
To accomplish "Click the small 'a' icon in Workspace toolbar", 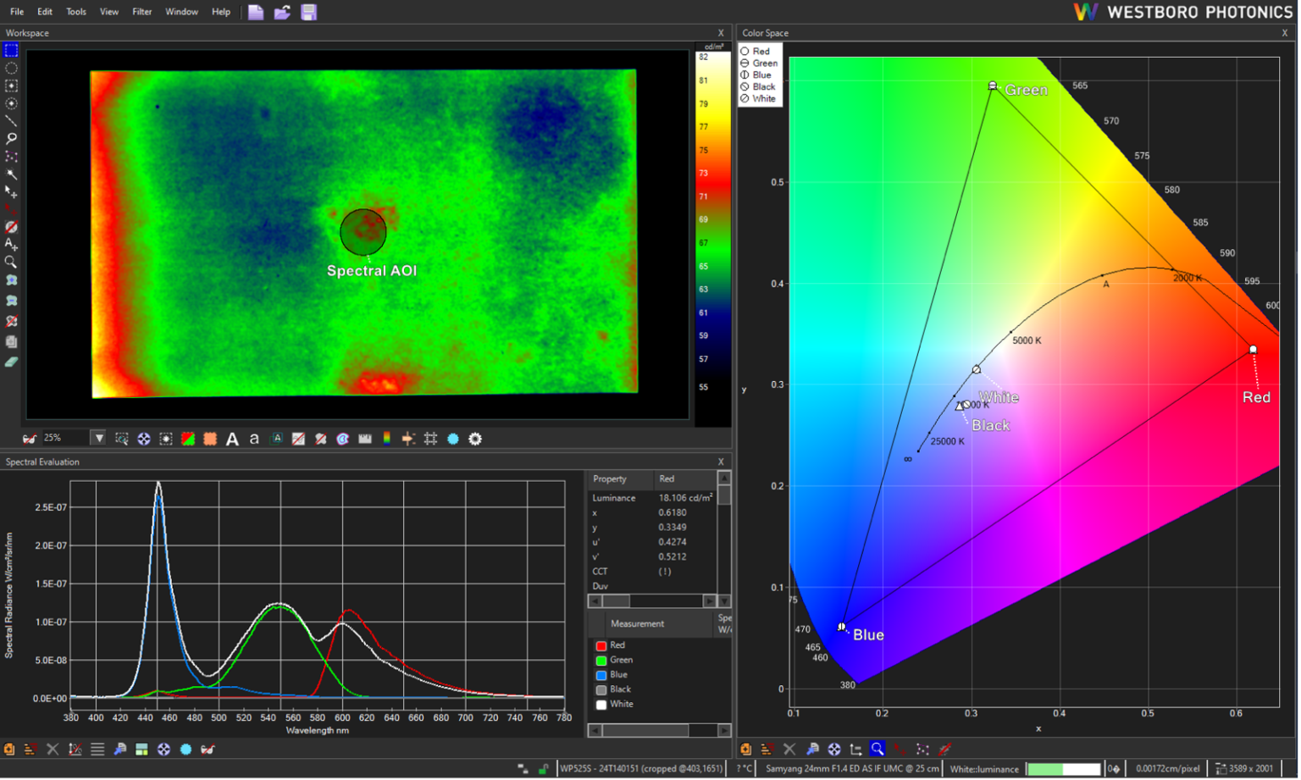I will point(254,440).
